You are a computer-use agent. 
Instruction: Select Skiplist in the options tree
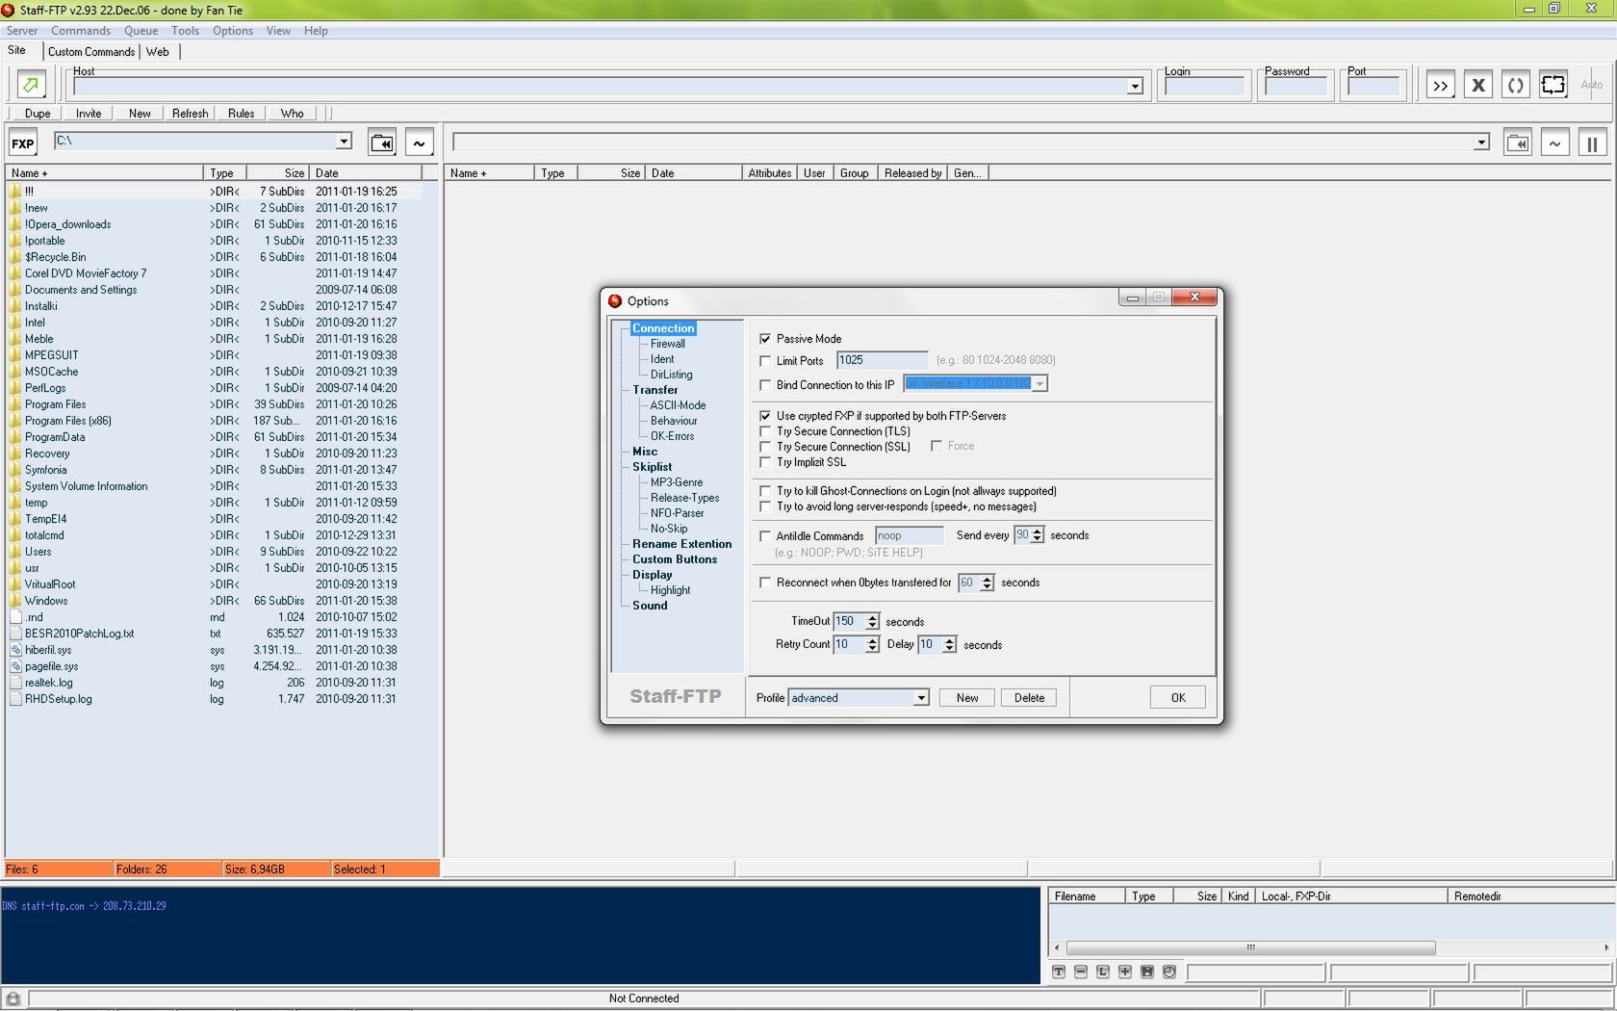pos(652,467)
